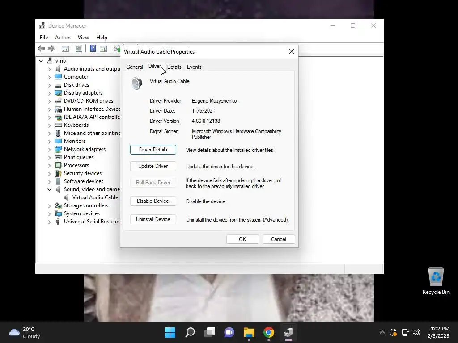Click the Processors category icon
This screenshot has width=458, height=343.
click(x=58, y=165)
